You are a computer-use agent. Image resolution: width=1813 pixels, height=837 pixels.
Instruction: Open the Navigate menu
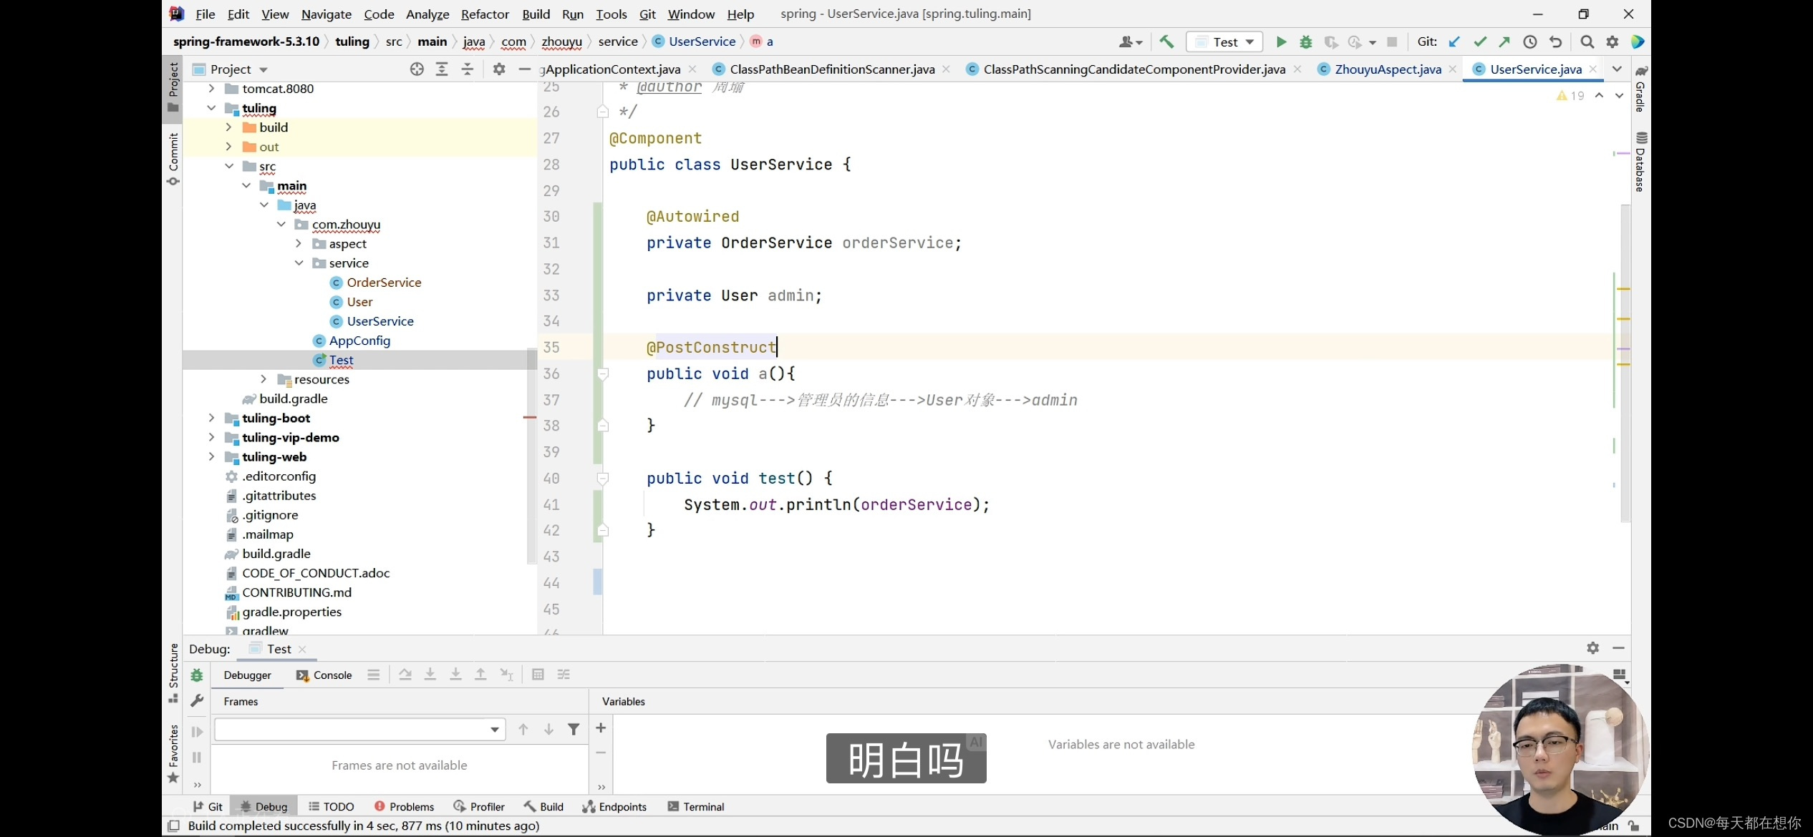click(326, 13)
